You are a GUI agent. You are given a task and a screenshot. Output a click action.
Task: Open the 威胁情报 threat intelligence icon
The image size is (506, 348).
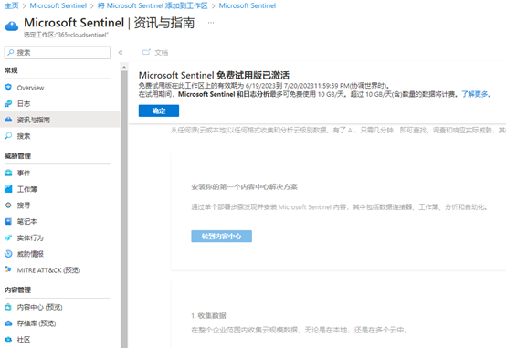(8, 254)
